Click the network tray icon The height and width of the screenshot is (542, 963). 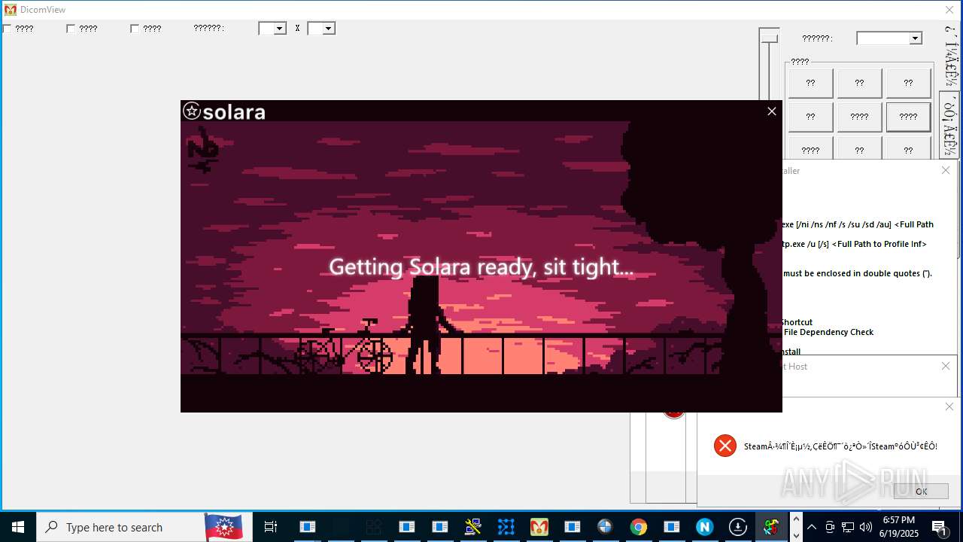848,527
